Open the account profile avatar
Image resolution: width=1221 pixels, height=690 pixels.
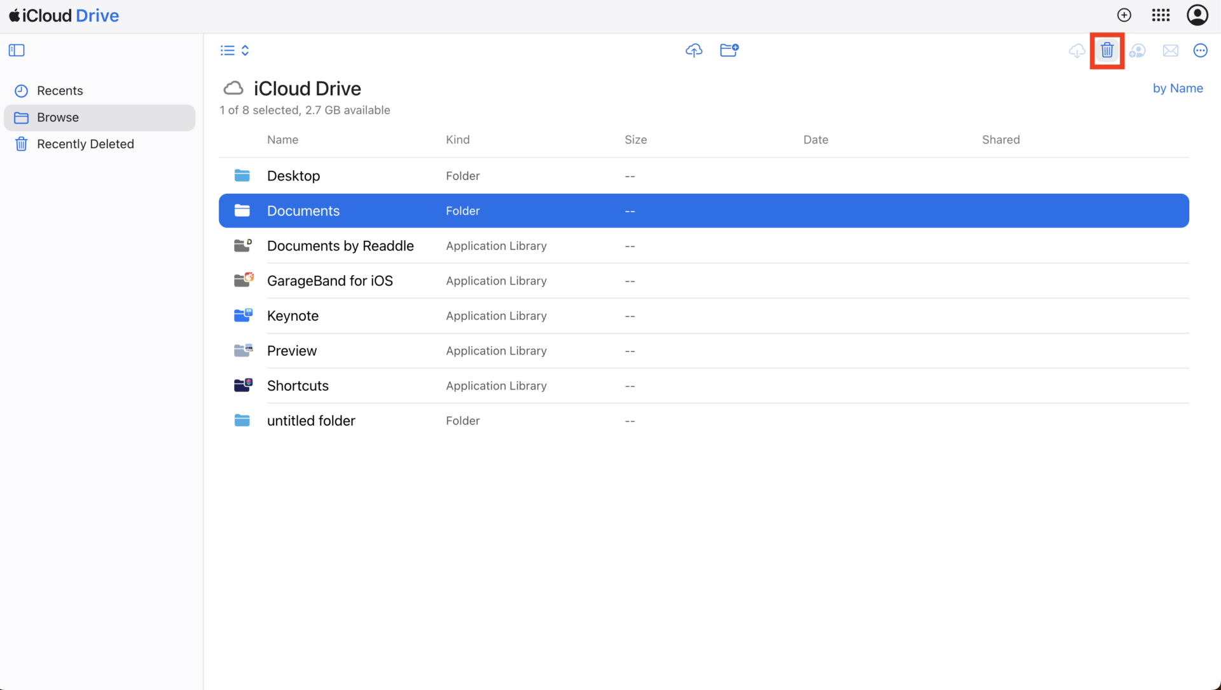click(1197, 15)
